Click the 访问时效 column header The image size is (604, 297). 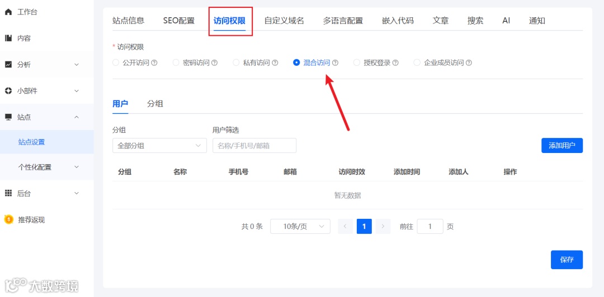[352, 172]
